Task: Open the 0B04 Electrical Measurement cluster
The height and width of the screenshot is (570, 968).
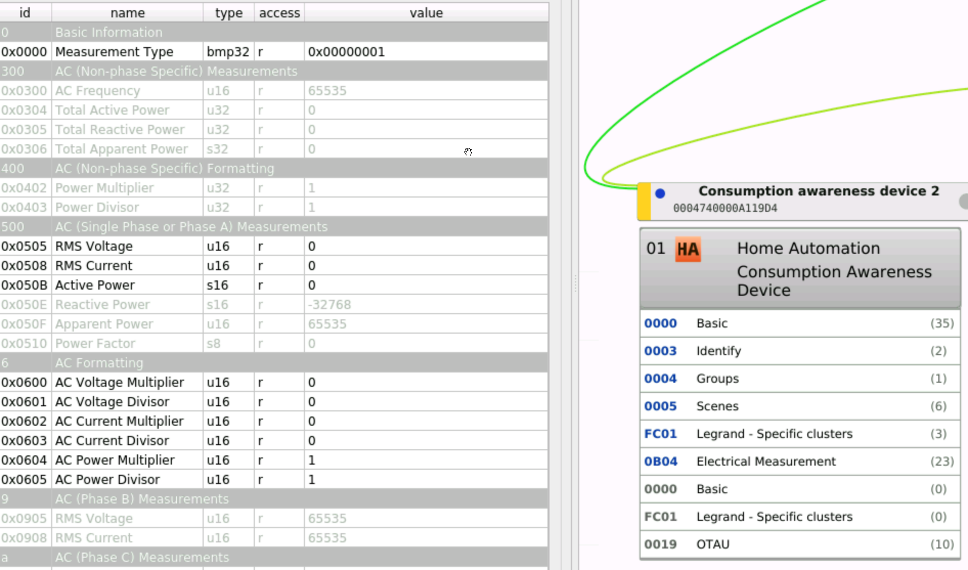Action: point(800,462)
